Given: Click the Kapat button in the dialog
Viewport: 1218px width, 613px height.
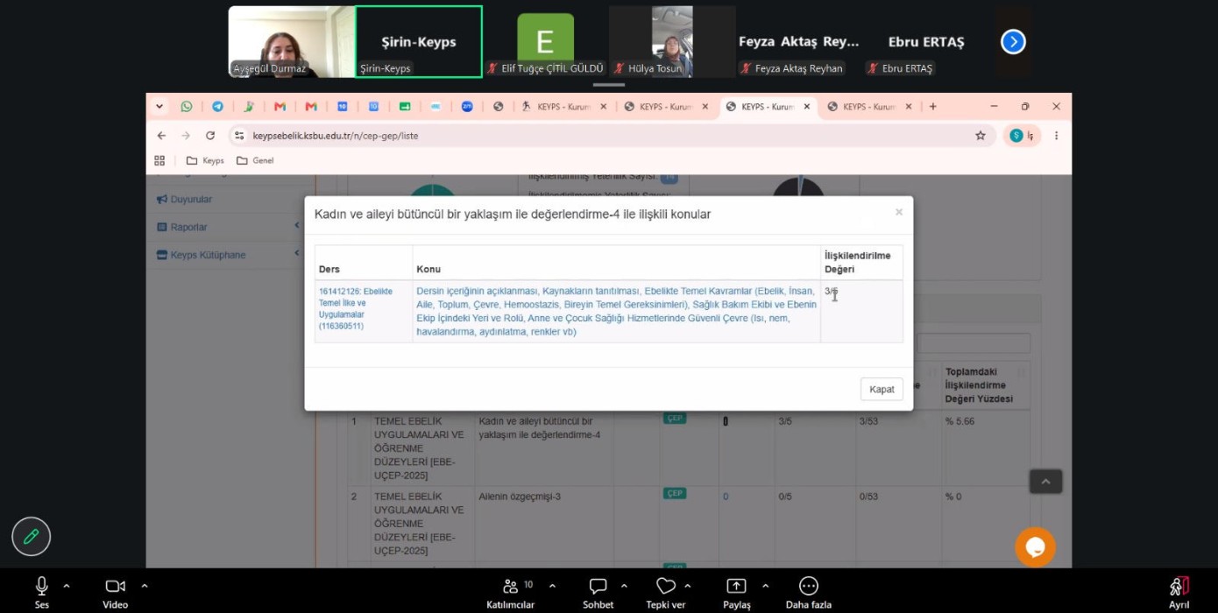Looking at the screenshot, I should pos(882,389).
